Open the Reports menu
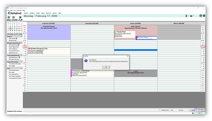This screenshot has height=121, width=212. click(x=55, y=13)
